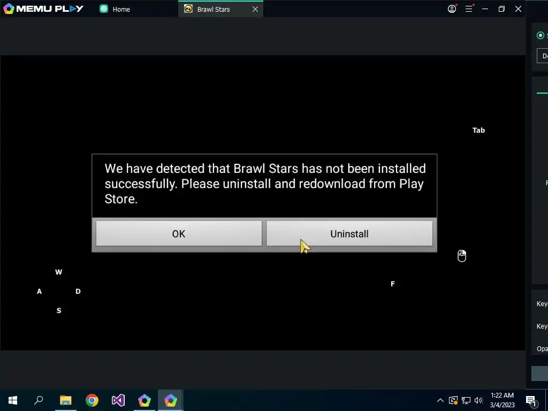Click the W key mapping marker
Viewport: 548px width, 411px height.
59,272
